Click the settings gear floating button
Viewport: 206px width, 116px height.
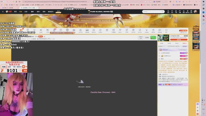198,111
